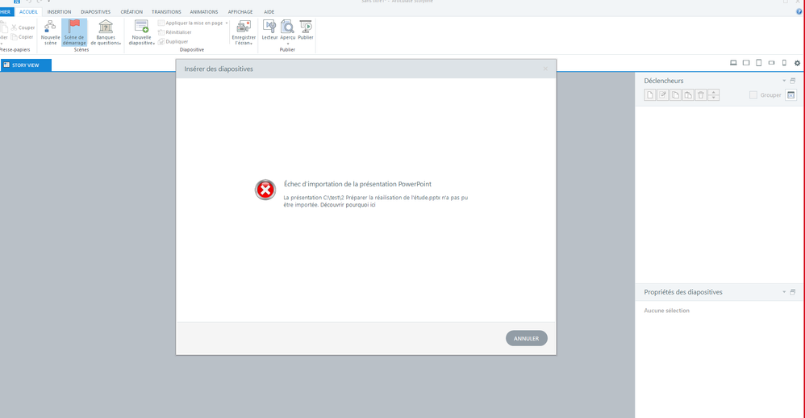Click the Aucune sélection text
Screen dimensions: 805x418
coord(666,311)
